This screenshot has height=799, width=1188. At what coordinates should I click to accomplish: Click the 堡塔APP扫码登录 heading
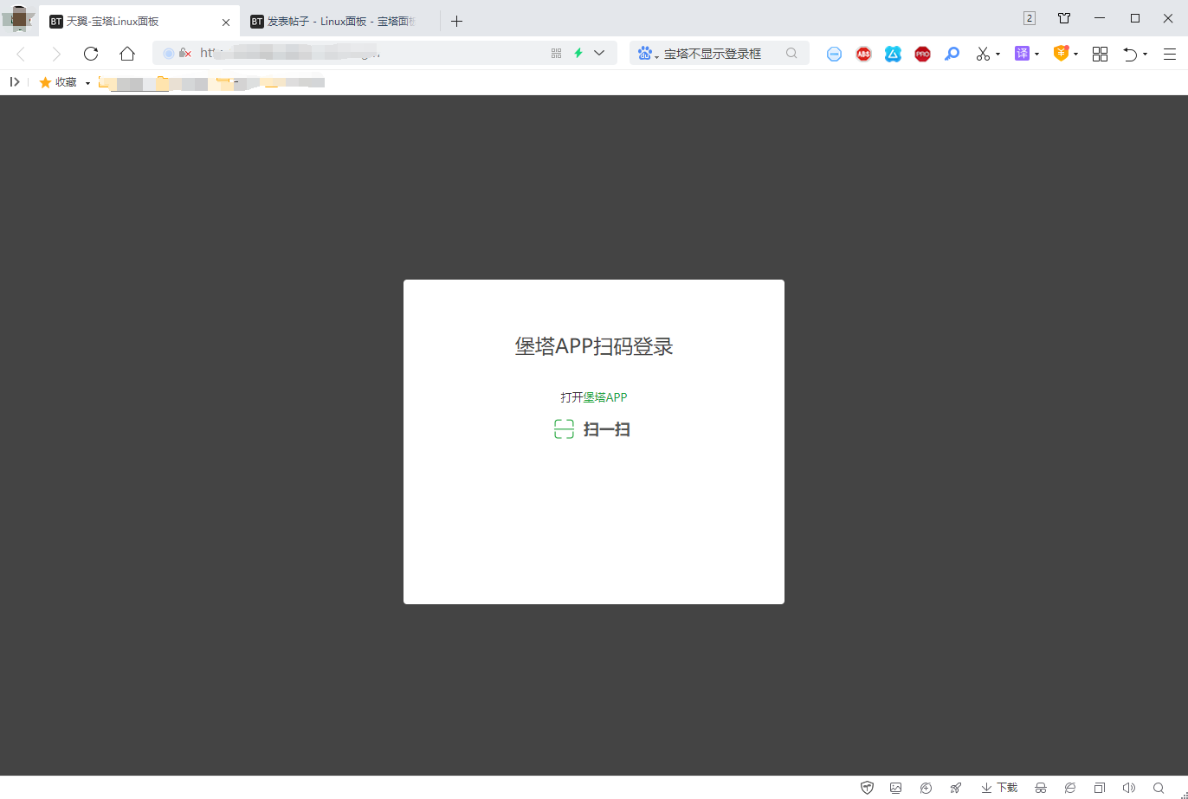pyautogui.click(x=594, y=346)
